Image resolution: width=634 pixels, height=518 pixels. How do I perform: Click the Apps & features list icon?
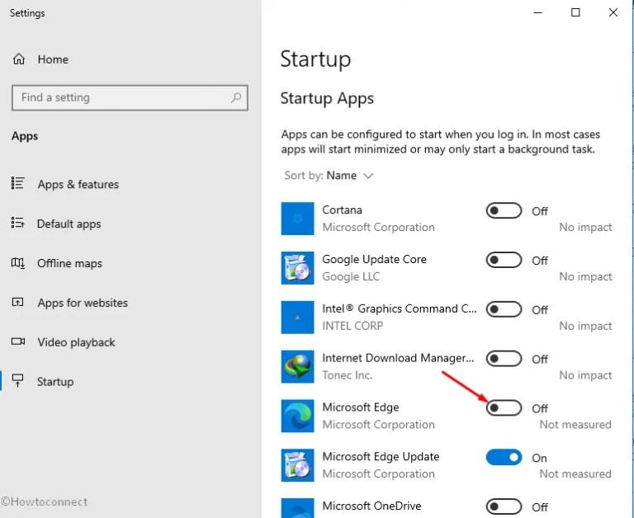(x=18, y=183)
